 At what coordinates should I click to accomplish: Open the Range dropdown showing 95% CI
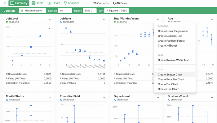[90, 11]
